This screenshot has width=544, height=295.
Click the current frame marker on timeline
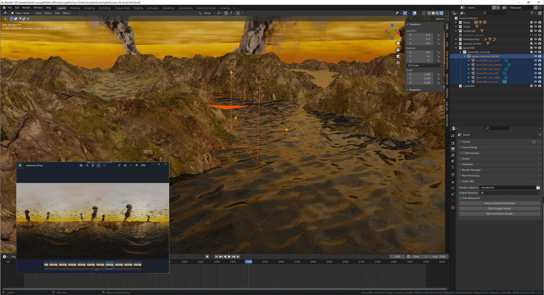pyautogui.click(x=248, y=262)
